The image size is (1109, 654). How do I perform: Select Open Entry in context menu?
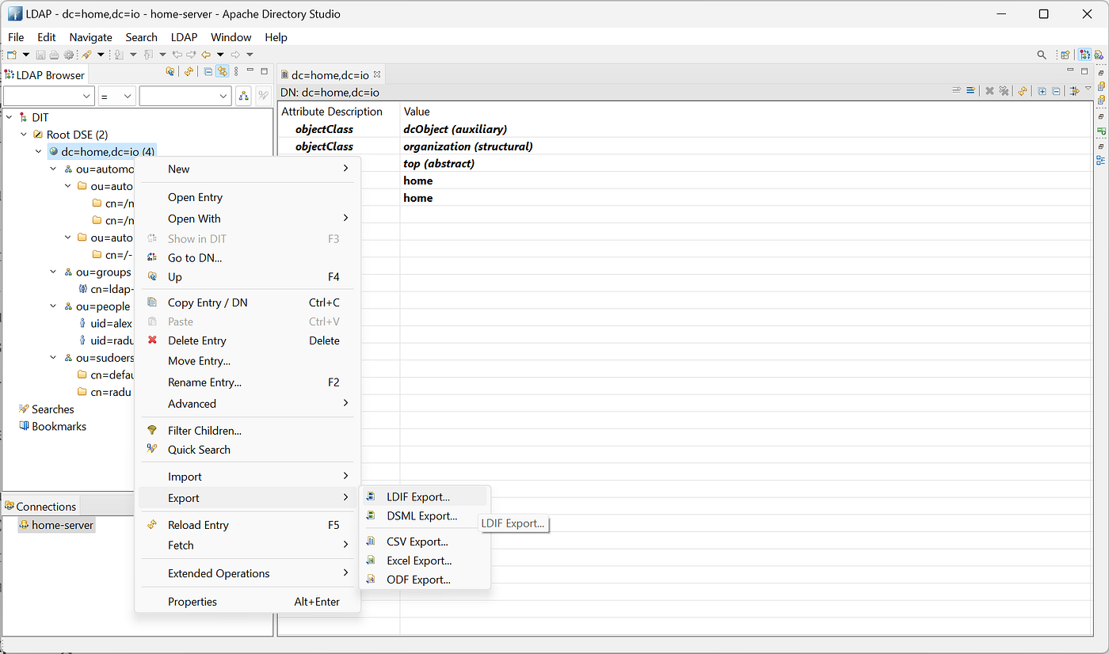(247, 197)
